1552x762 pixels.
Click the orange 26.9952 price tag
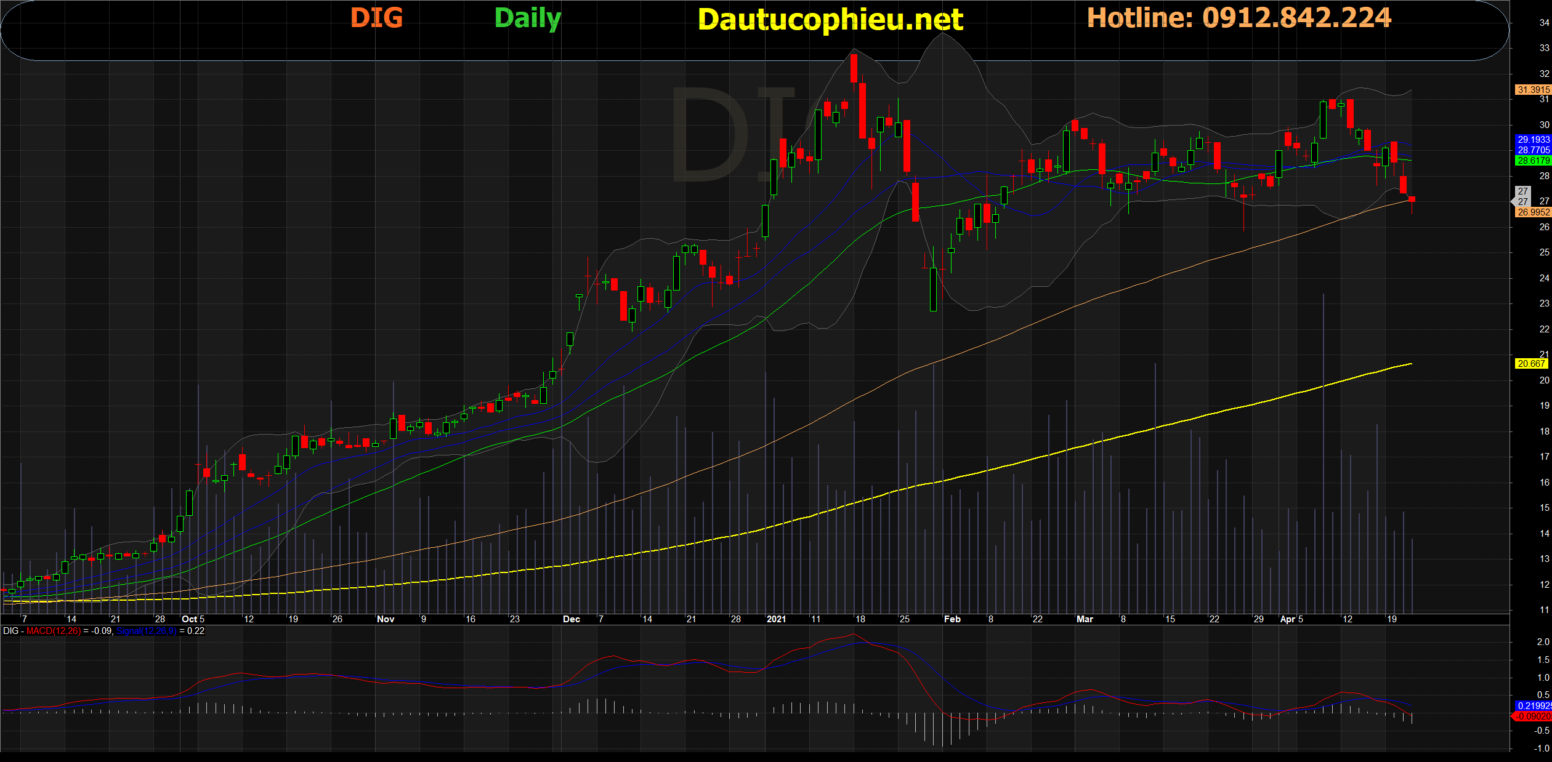tap(1532, 212)
